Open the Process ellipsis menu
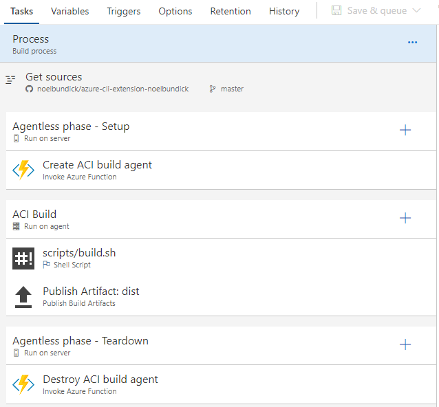This screenshot has height=407, width=439. [412, 42]
